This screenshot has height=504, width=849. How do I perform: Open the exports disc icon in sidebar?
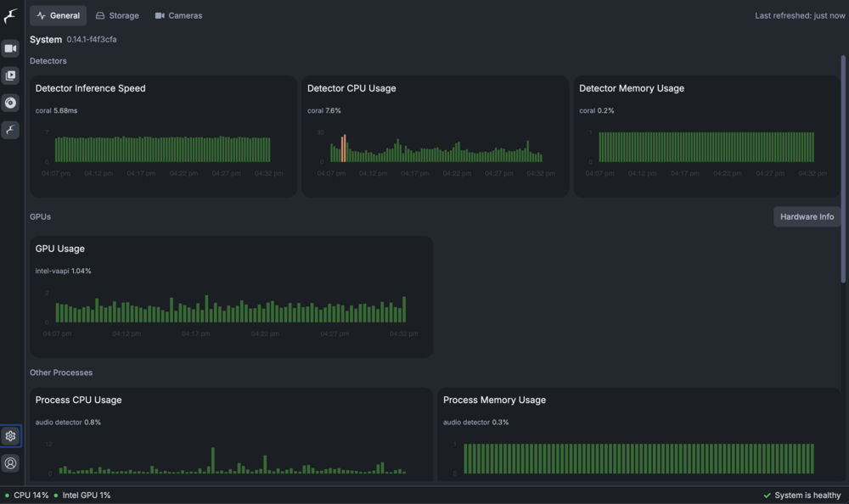click(10, 103)
